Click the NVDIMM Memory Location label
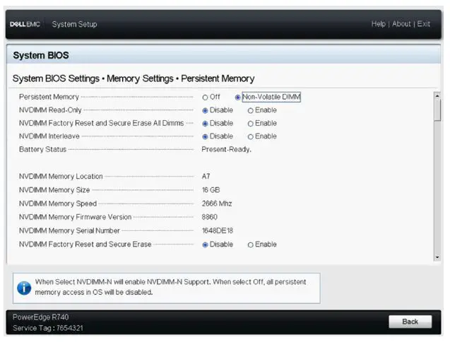Image resolution: width=450 pixels, height=342 pixels. 61,177
